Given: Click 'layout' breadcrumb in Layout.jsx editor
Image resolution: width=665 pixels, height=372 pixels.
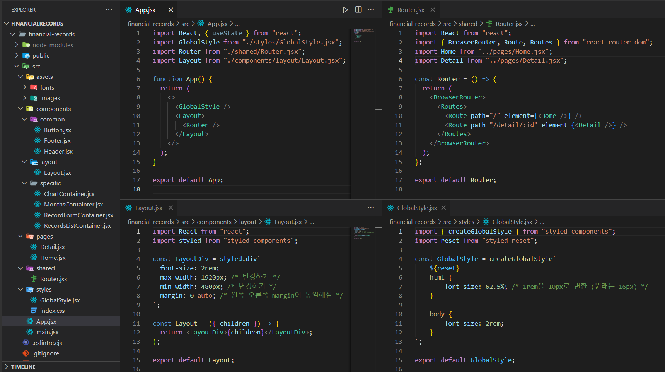Looking at the screenshot, I should [248, 222].
